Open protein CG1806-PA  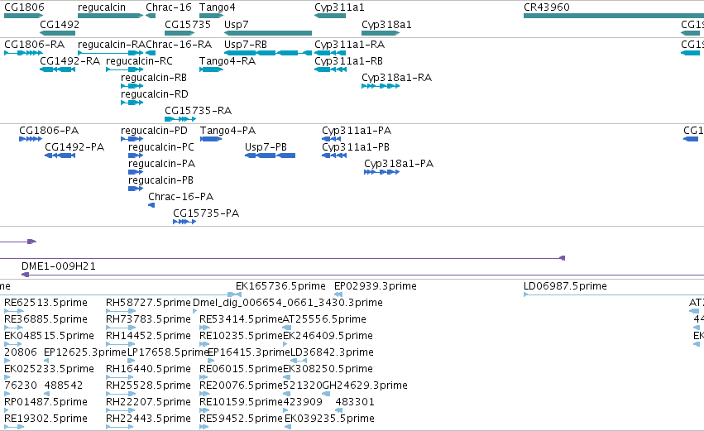[49, 131]
